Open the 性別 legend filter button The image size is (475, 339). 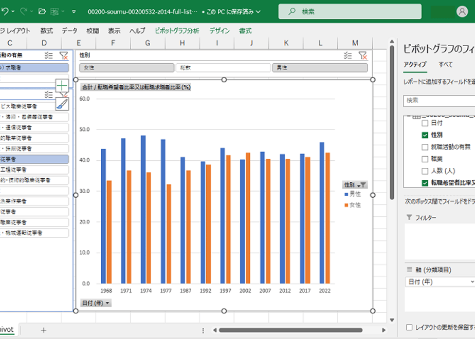pyautogui.click(x=355, y=184)
